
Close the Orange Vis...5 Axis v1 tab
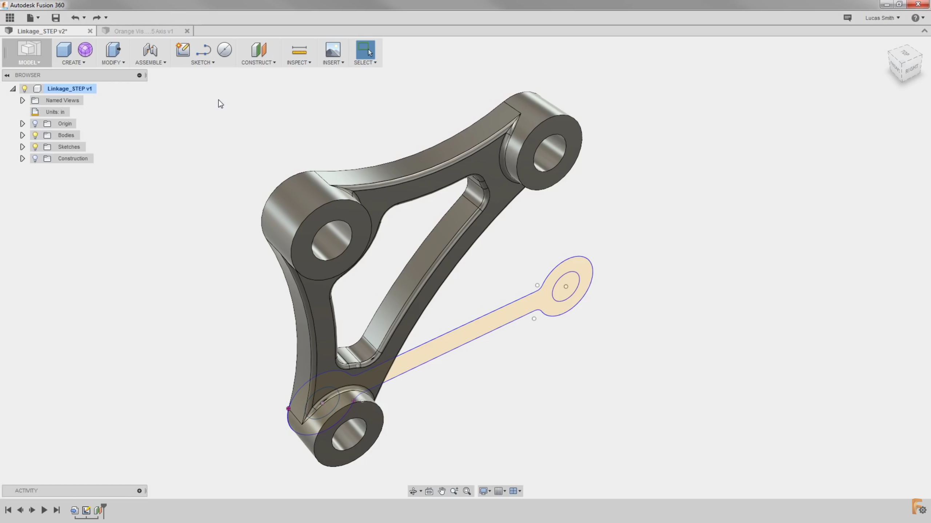pyautogui.click(x=187, y=31)
